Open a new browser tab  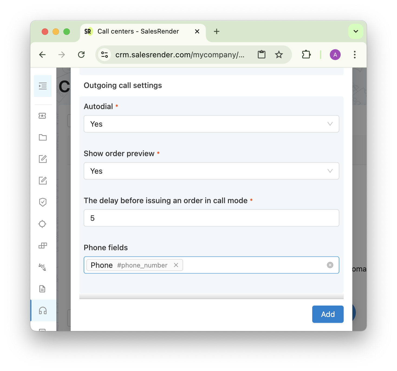[217, 31]
